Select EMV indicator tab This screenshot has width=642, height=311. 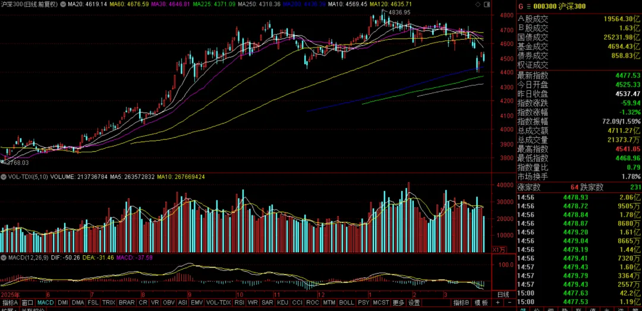(x=197, y=303)
